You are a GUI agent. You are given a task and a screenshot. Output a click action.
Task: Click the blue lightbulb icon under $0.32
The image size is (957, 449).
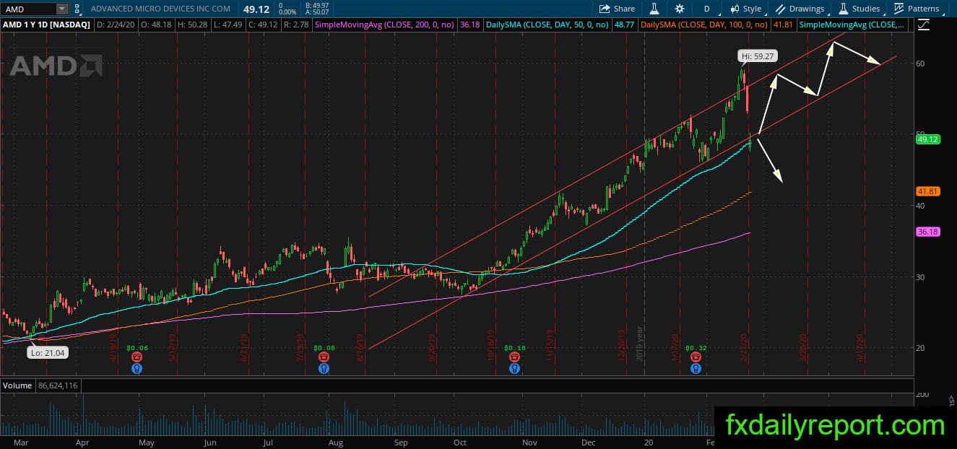(x=695, y=368)
